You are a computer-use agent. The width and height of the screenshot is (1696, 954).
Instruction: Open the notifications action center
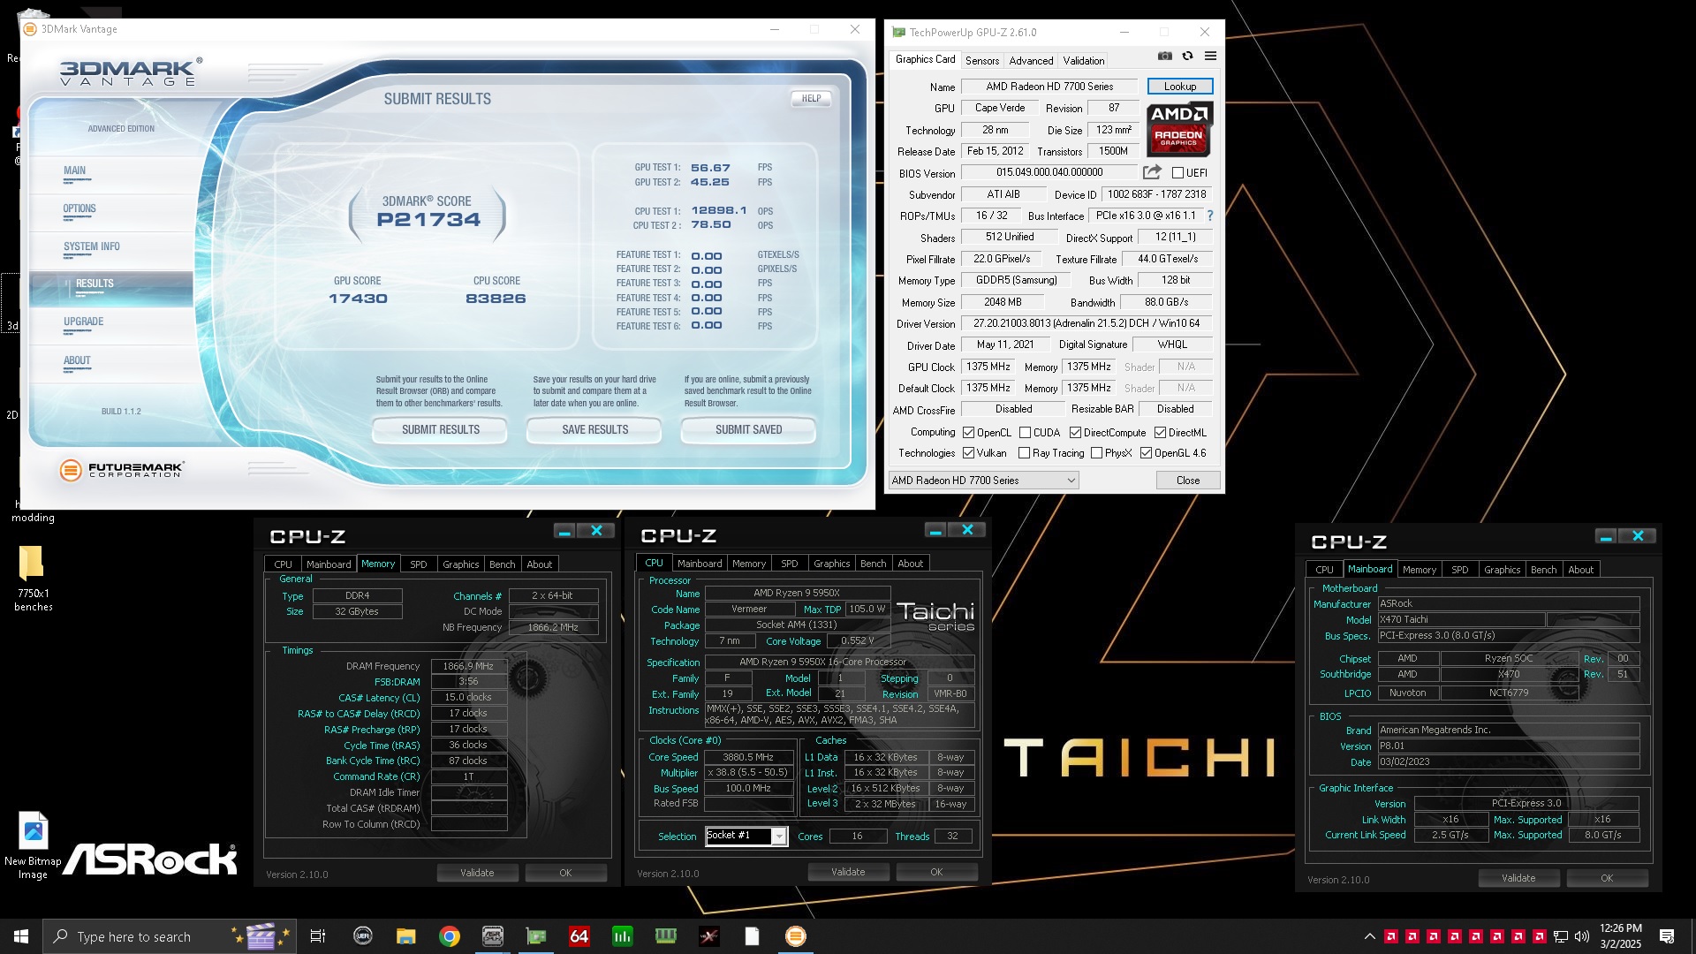click(1667, 936)
